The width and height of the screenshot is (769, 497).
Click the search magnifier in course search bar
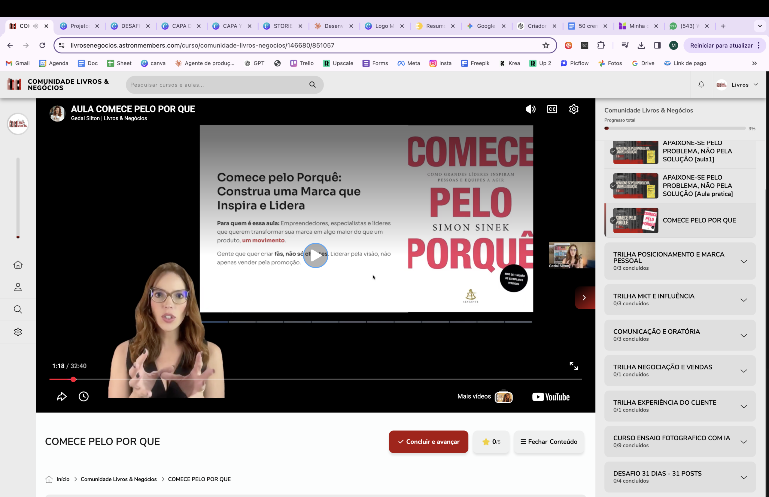312,85
